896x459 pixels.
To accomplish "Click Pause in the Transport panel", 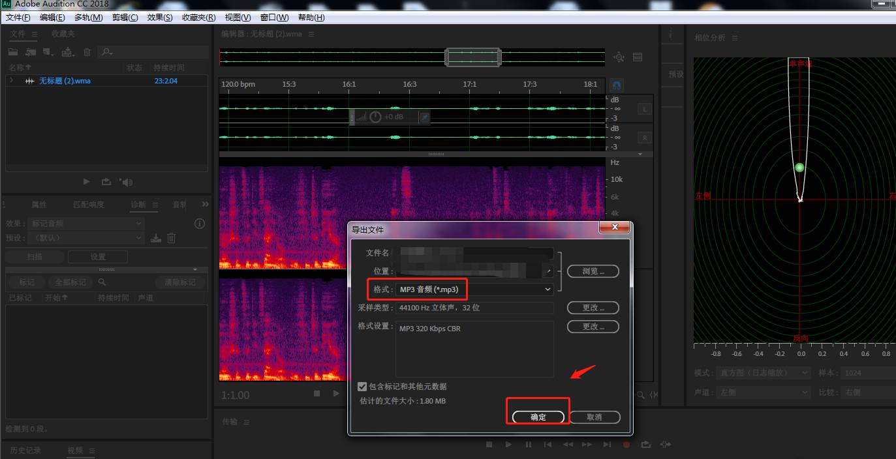I will pyautogui.click(x=528, y=445).
